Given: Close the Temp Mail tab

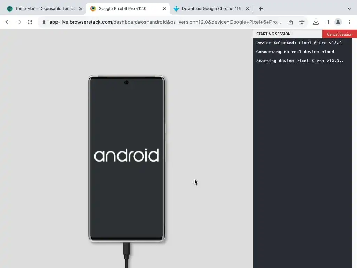Looking at the screenshot, I should click(x=81, y=9).
